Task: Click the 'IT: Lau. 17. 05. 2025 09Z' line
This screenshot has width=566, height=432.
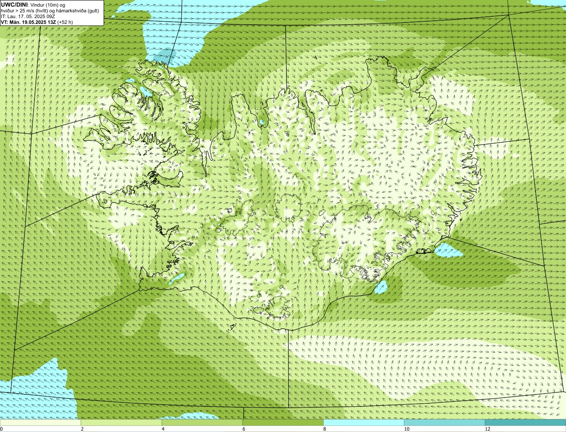Action: click(28, 16)
